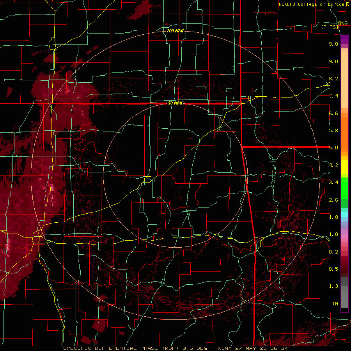
Task: Click the NEXLAB-College of DuPage label
Action: (311, 4)
